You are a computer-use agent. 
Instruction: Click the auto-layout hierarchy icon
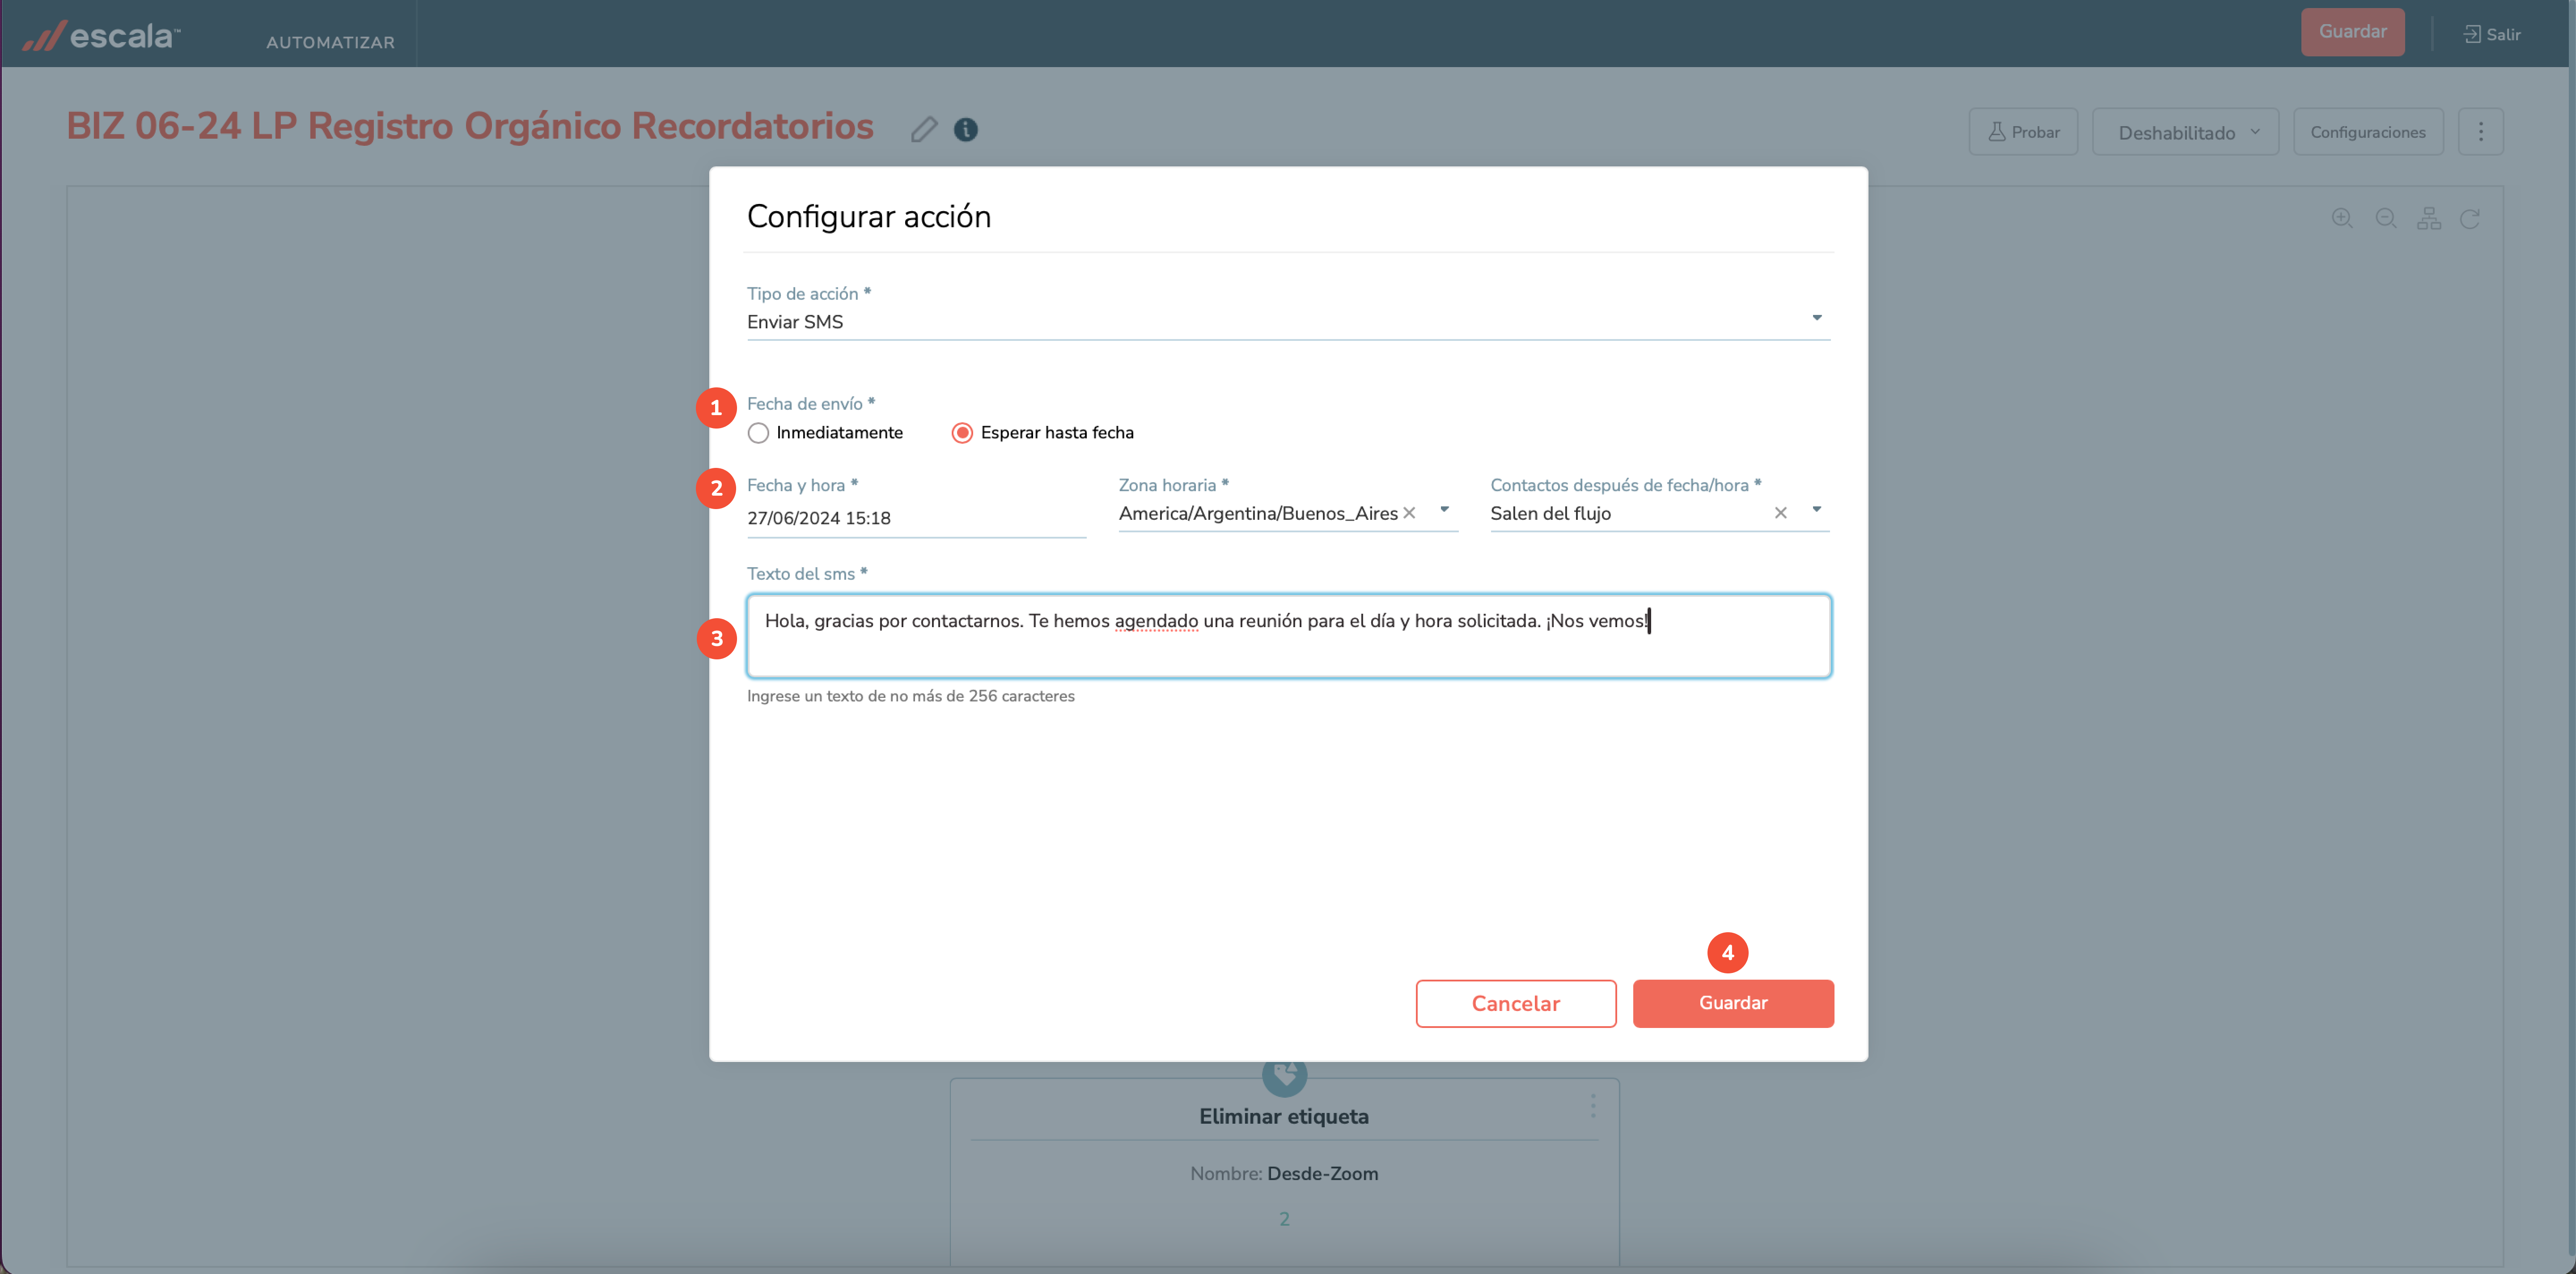coord(2429,218)
